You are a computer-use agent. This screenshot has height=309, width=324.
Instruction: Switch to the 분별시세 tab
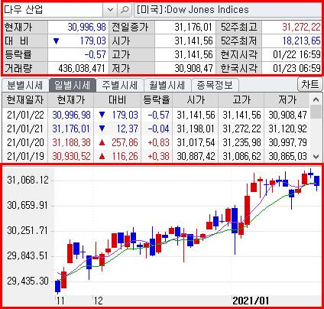click(25, 85)
